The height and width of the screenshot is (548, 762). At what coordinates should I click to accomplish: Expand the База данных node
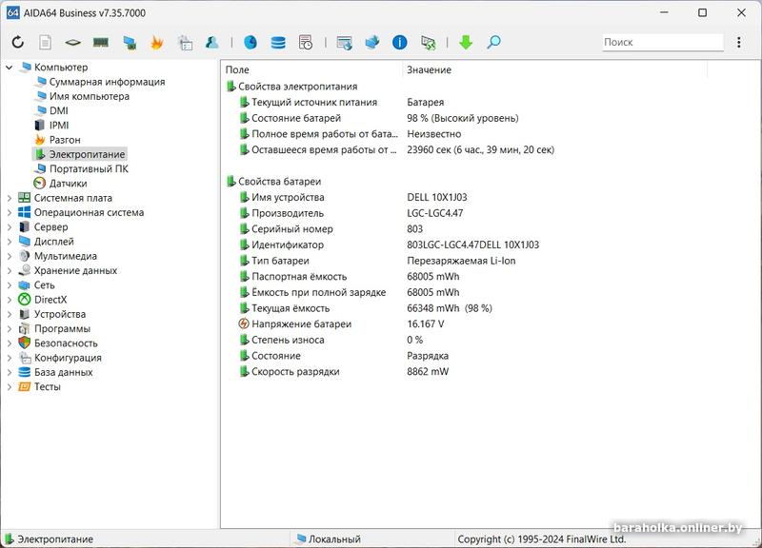[10, 372]
